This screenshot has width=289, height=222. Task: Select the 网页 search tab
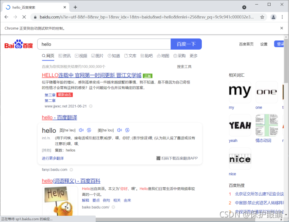(48, 55)
